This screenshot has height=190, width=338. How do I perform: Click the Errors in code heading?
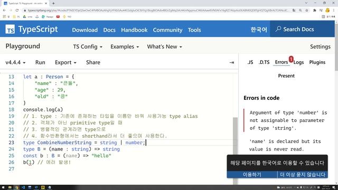point(261,98)
